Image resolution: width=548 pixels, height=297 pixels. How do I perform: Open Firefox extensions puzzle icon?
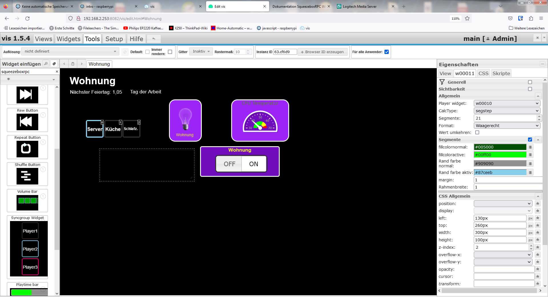(x=531, y=19)
